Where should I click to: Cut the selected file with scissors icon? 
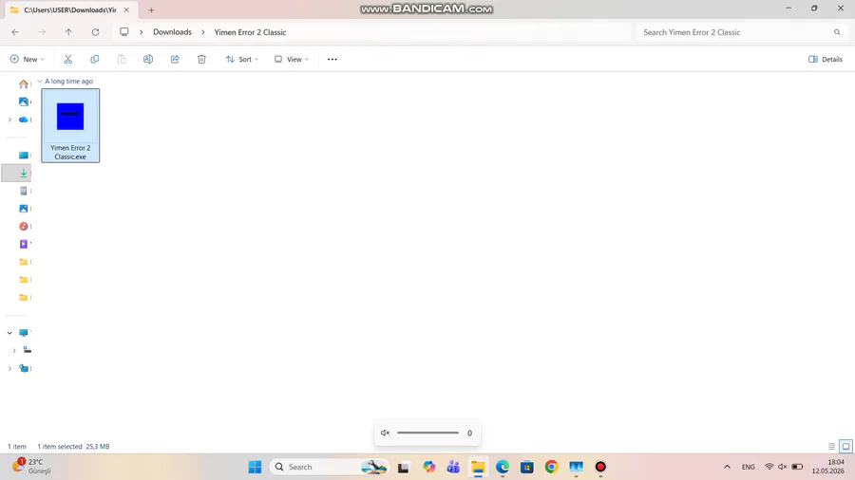[x=67, y=59]
